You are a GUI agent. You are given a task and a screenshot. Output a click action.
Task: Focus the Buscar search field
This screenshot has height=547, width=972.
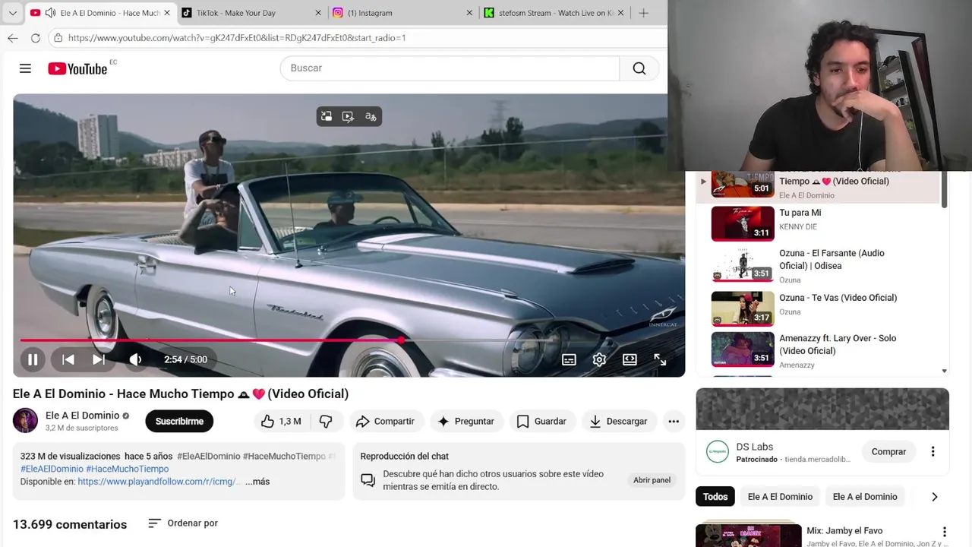(450, 68)
